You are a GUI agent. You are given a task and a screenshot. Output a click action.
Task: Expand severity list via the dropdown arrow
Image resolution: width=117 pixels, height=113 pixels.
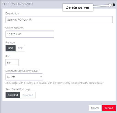coord(41,77)
